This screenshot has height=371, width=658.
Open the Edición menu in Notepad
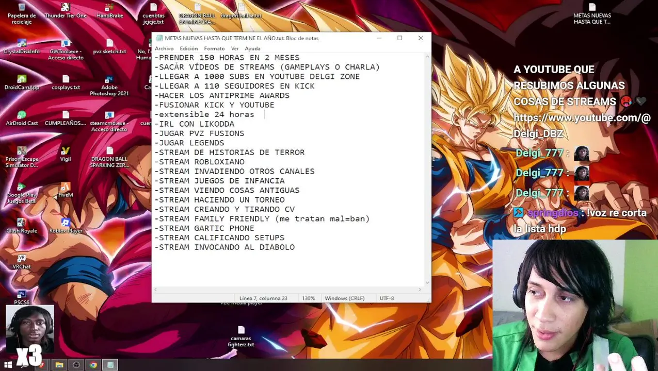click(189, 48)
